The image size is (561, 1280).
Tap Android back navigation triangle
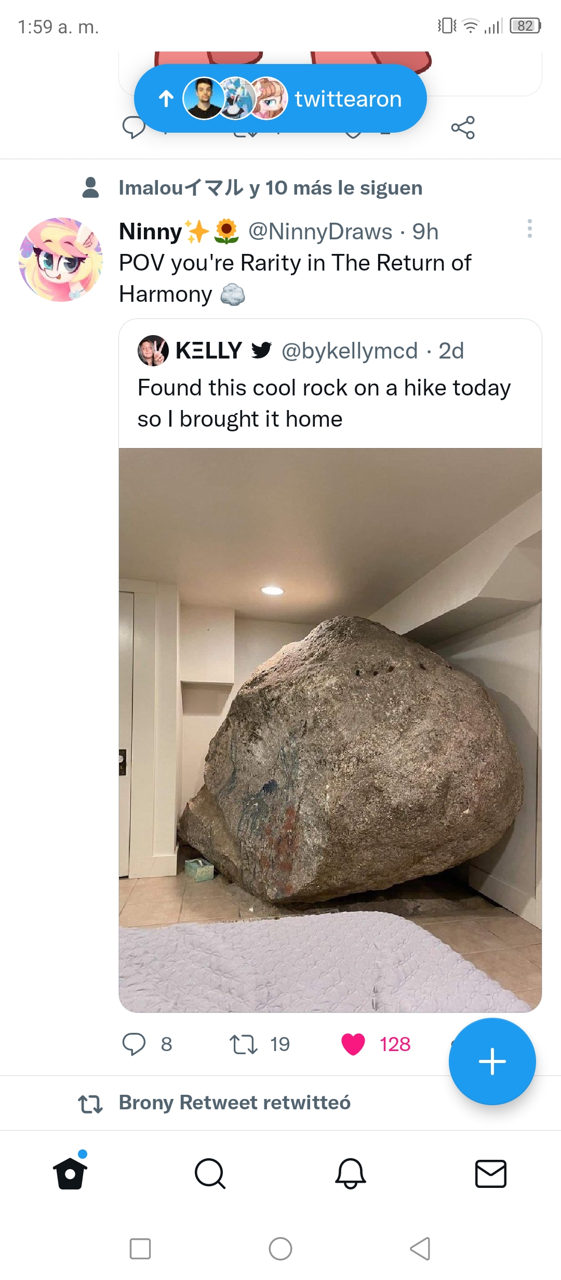[421, 1249]
